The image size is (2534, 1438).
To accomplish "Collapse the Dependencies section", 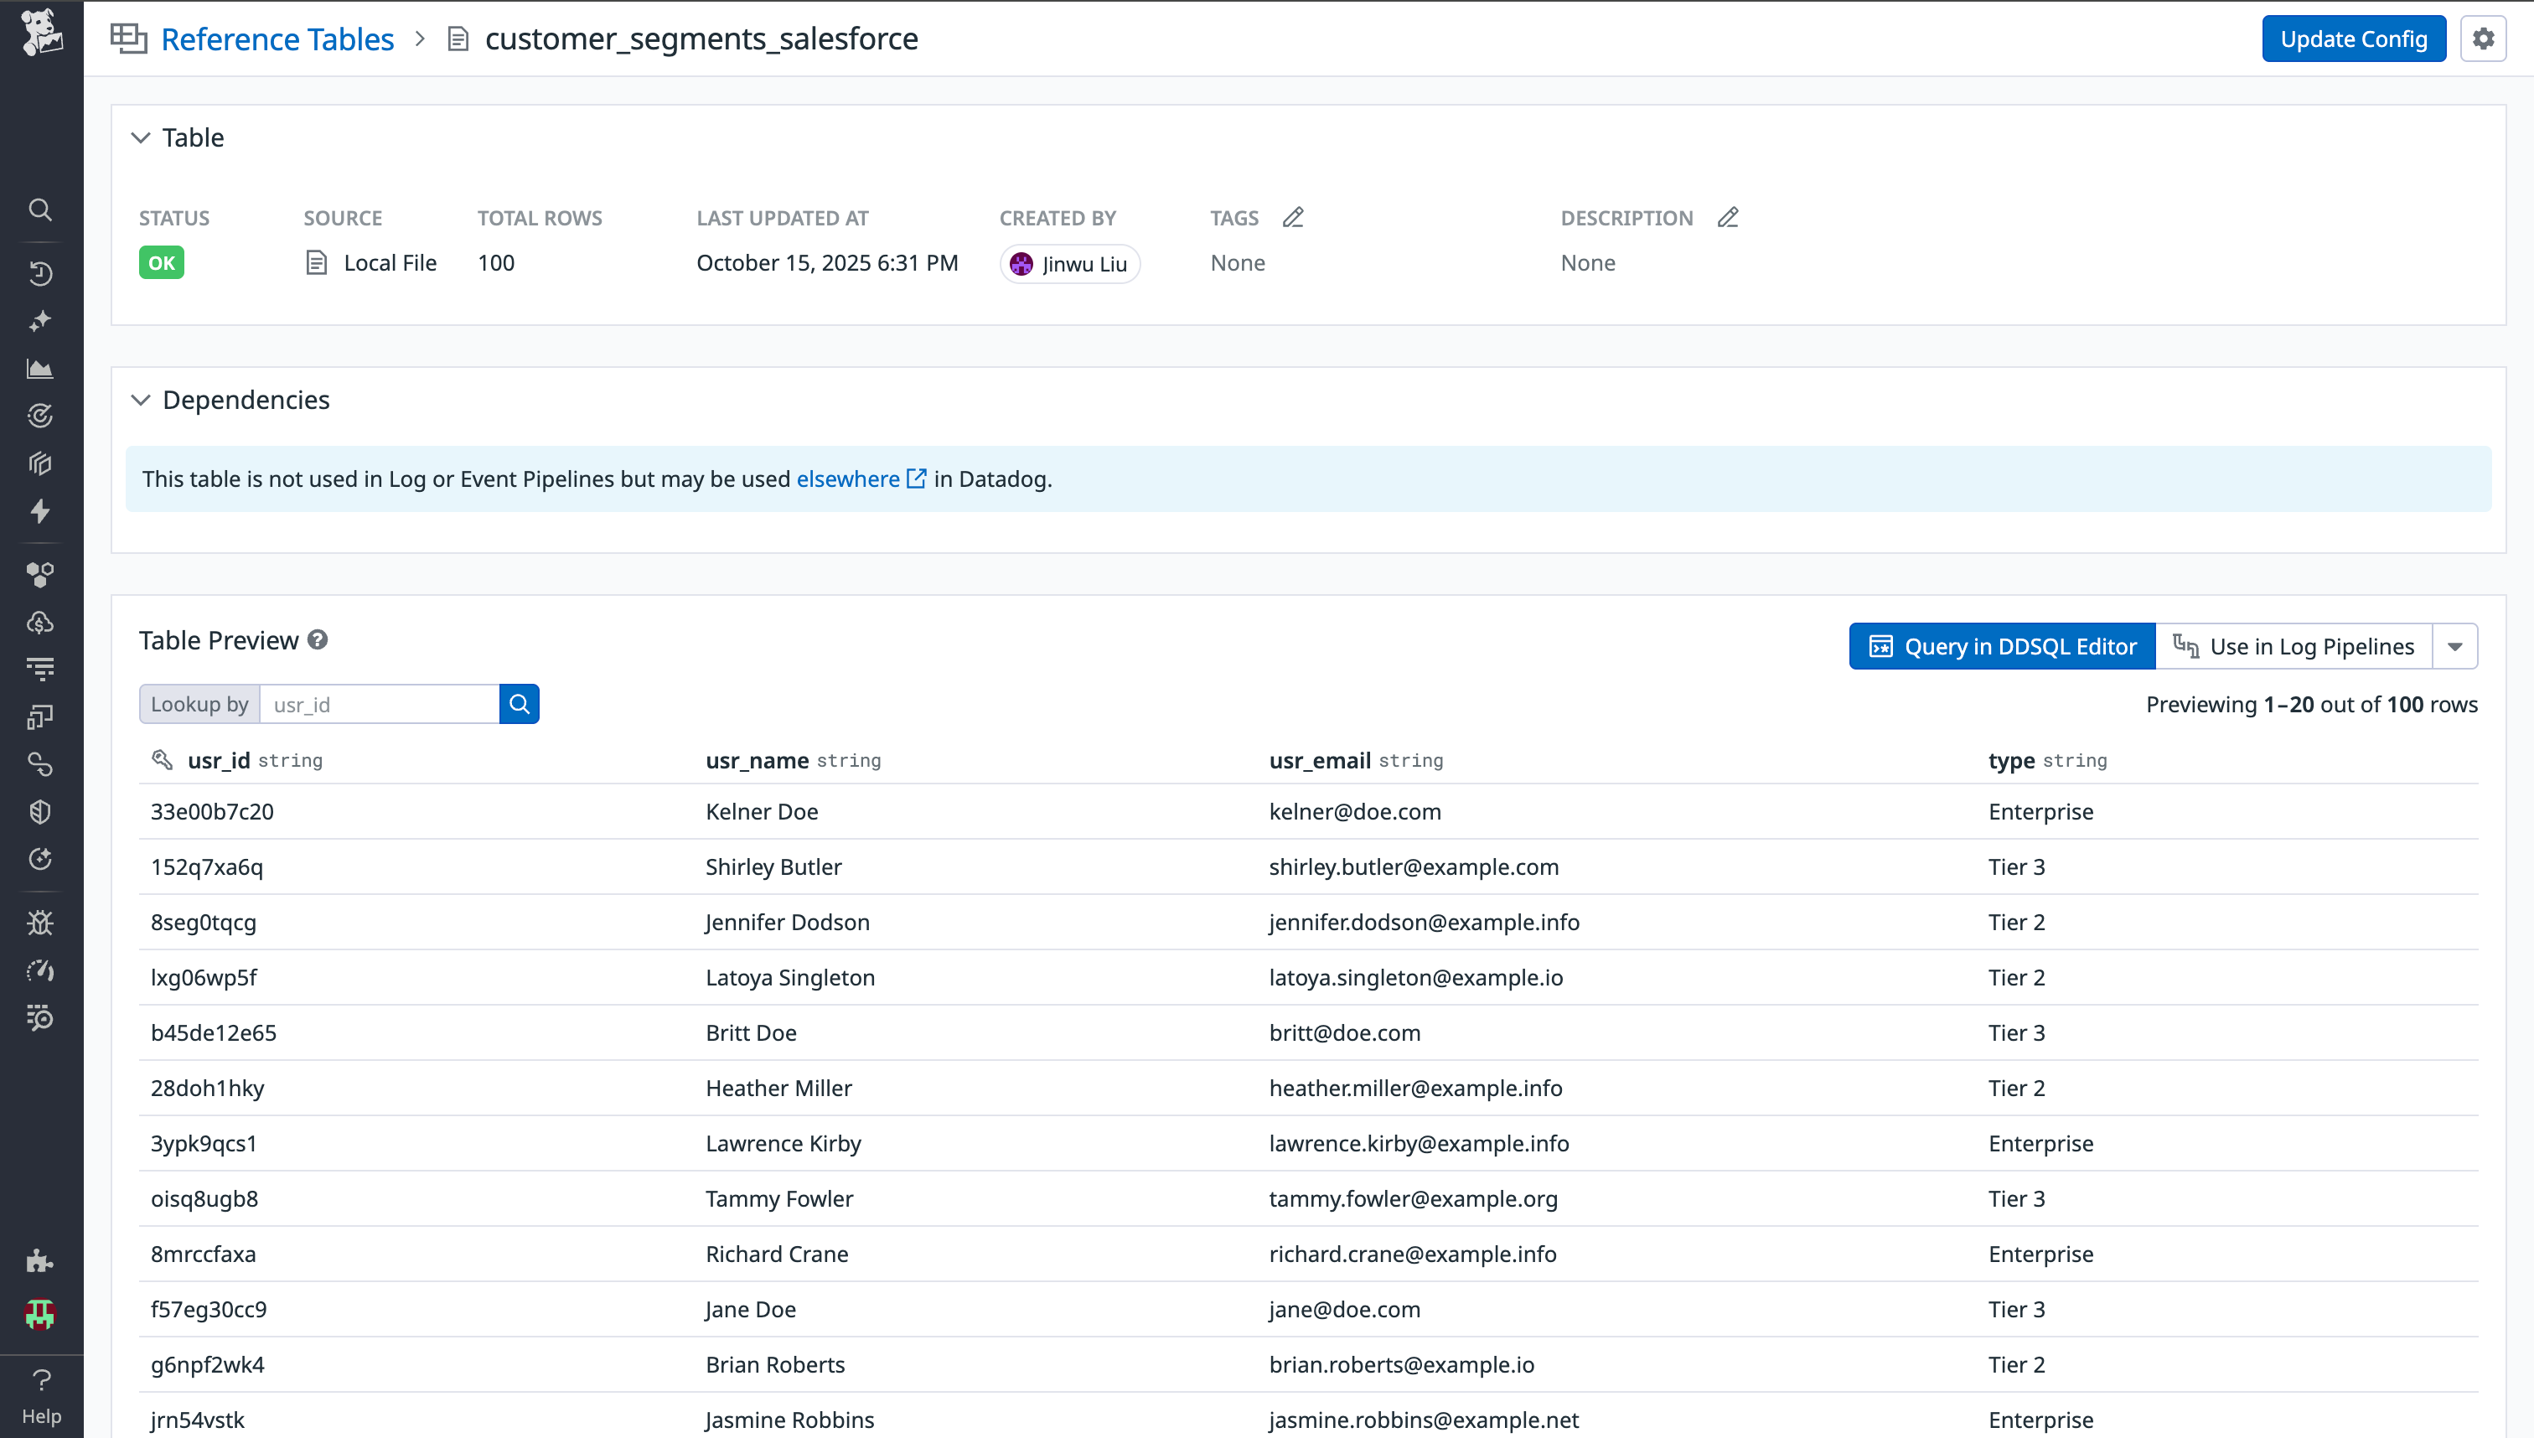I will [x=140, y=399].
